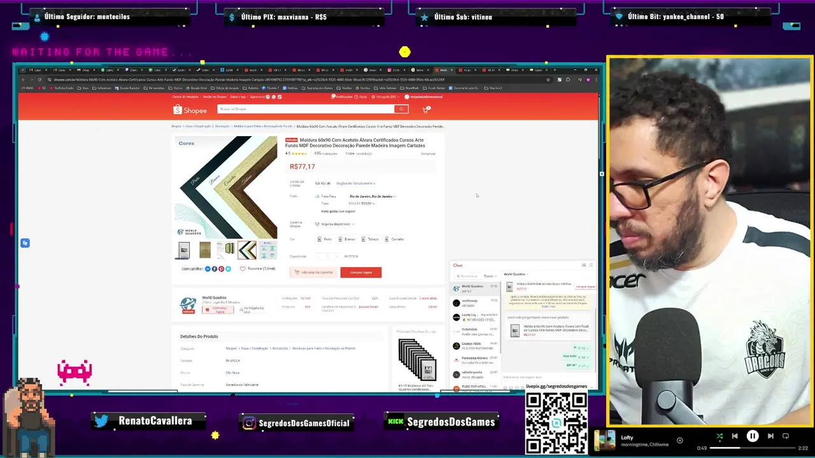The height and width of the screenshot is (458, 815).
Task: Select Preto color option
Action: pos(325,239)
